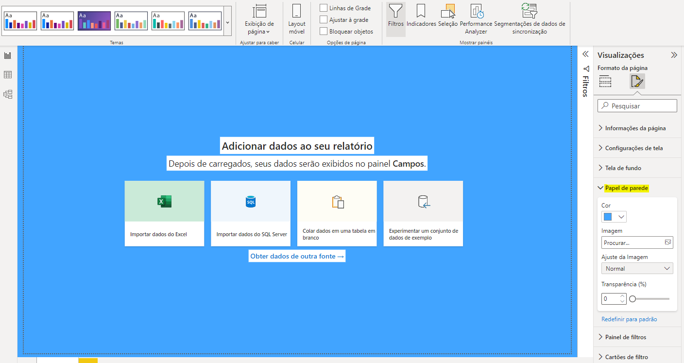Image resolution: width=684 pixels, height=363 pixels.
Task: Enable Linhas de Grade checkbox
Action: pyautogui.click(x=324, y=8)
